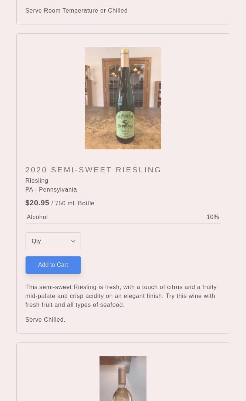The height and width of the screenshot is (401, 246).
Task: Click the wine bottle image at the bottom
Action: pos(123,379)
